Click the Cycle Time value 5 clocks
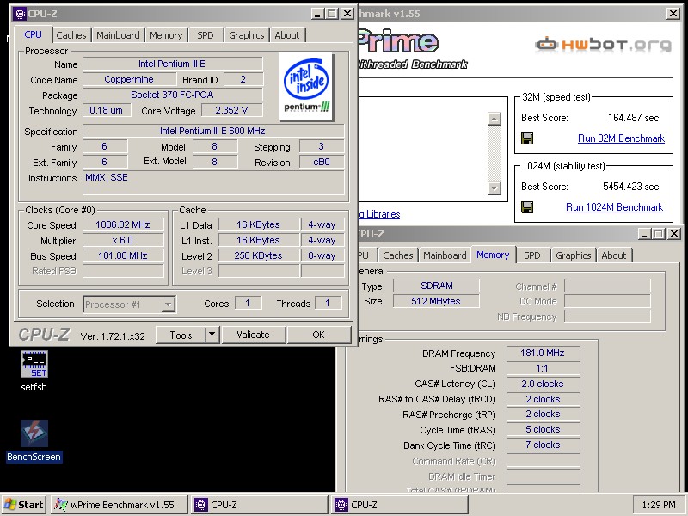688x516 pixels. click(543, 429)
